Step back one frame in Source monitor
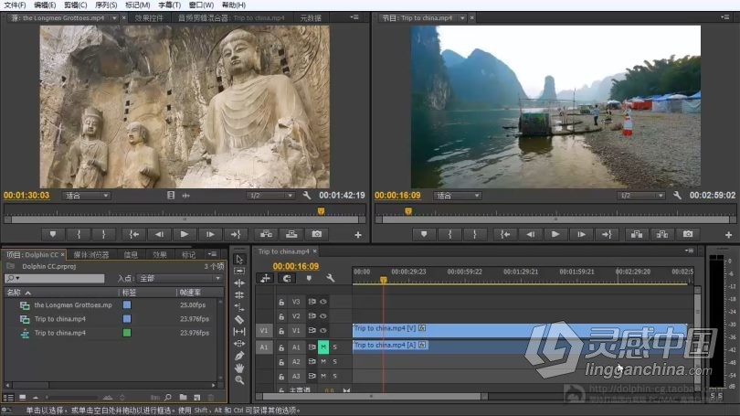Image resolution: width=740 pixels, height=416 pixels. pyautogui.click(x=159, y=234)
